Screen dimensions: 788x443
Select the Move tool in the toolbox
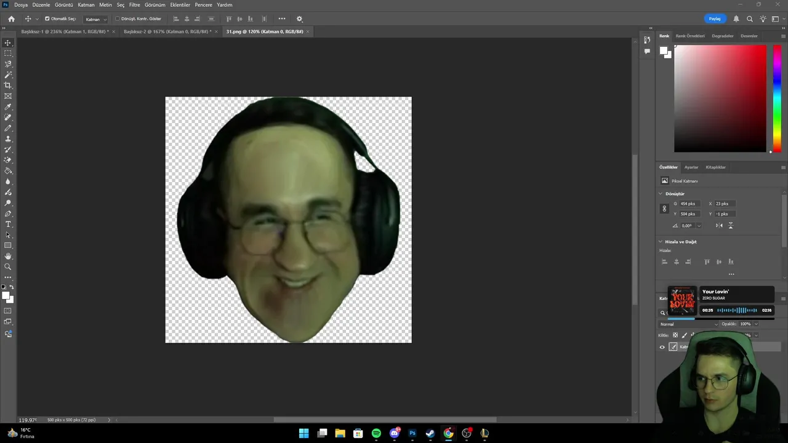[8, 42]
